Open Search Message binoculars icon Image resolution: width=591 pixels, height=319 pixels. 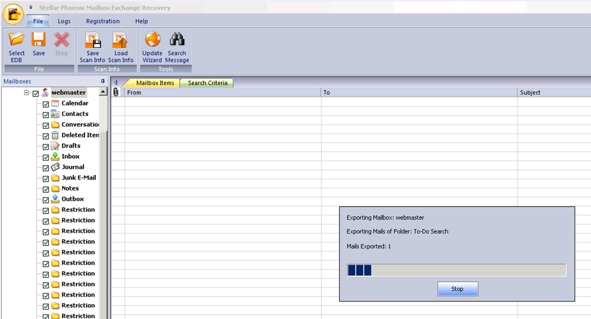coord(177,39)
